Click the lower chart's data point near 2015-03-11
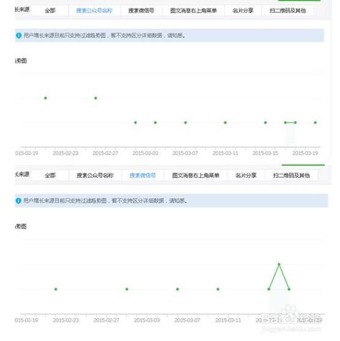Image resolution: width=340 pixels, height=341 pixels. [218, 289]
